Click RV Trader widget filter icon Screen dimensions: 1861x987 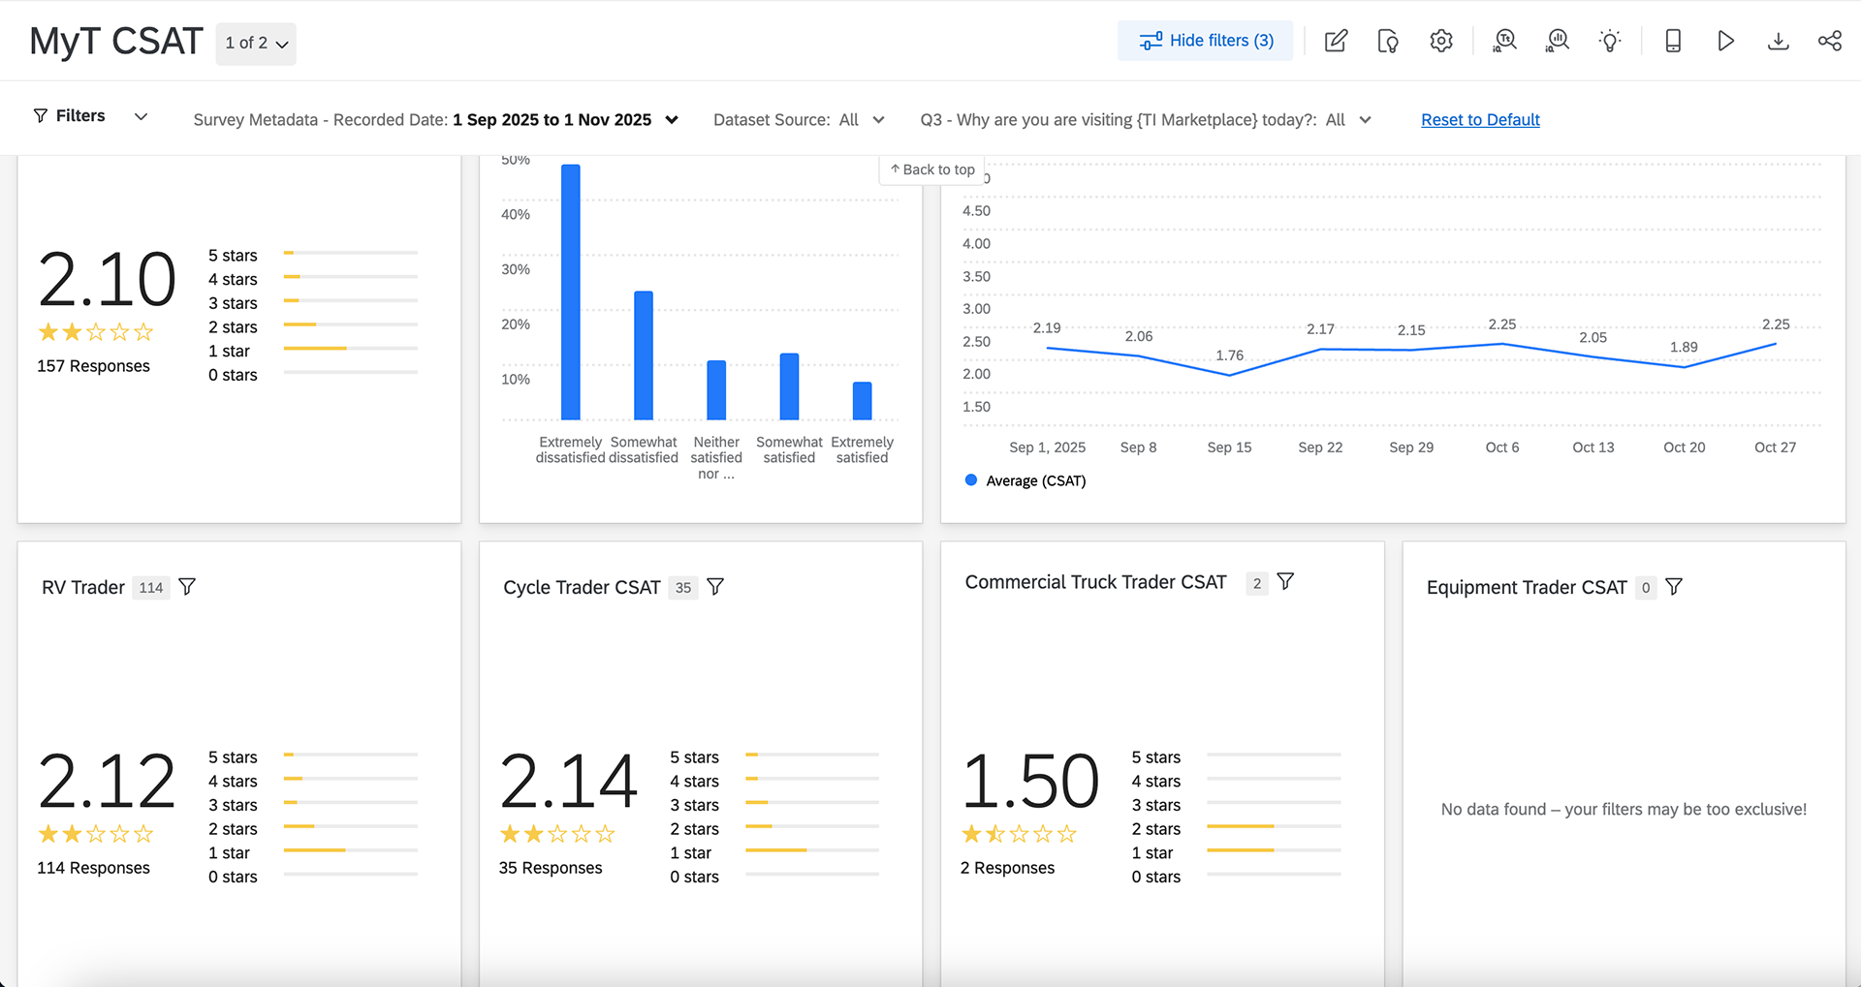coord(187,587)
